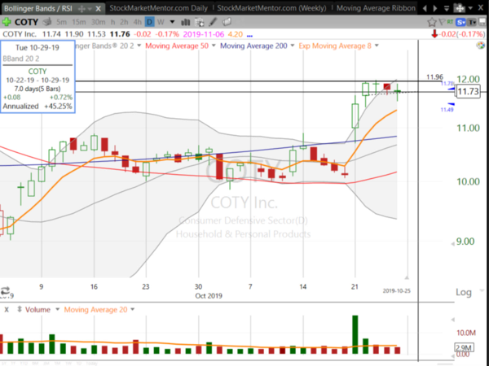
Task: Click the large volume bar on Oct 21
Action: 355,334
